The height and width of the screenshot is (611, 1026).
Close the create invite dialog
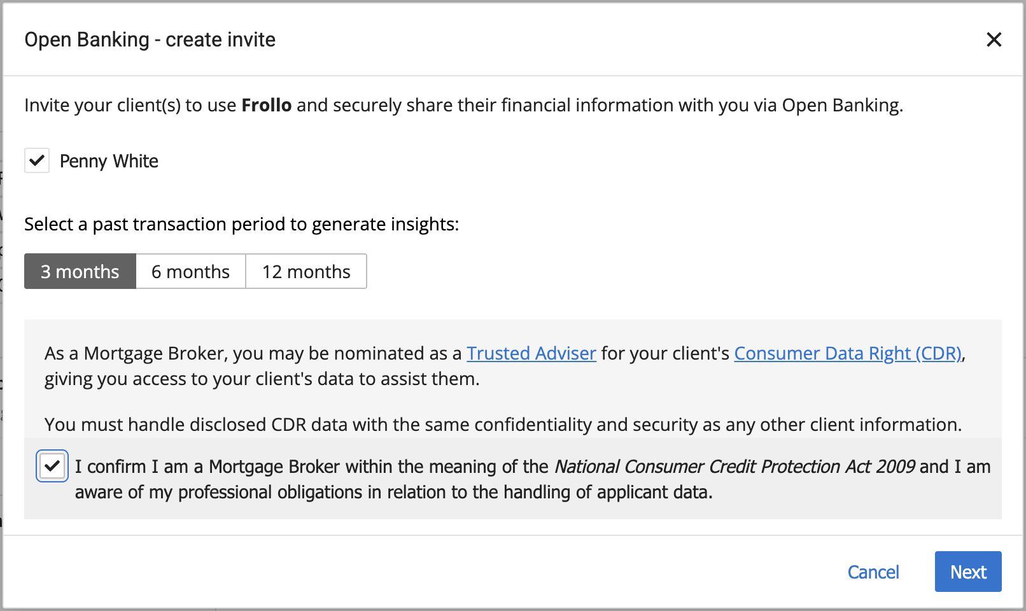994,39
